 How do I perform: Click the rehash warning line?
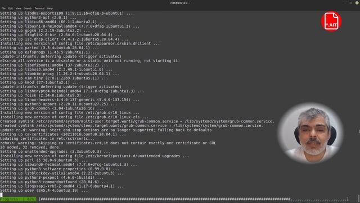coord(108,143)
